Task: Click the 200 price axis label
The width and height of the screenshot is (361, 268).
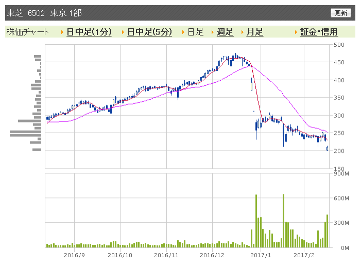Action: click(x=339, y=151)
